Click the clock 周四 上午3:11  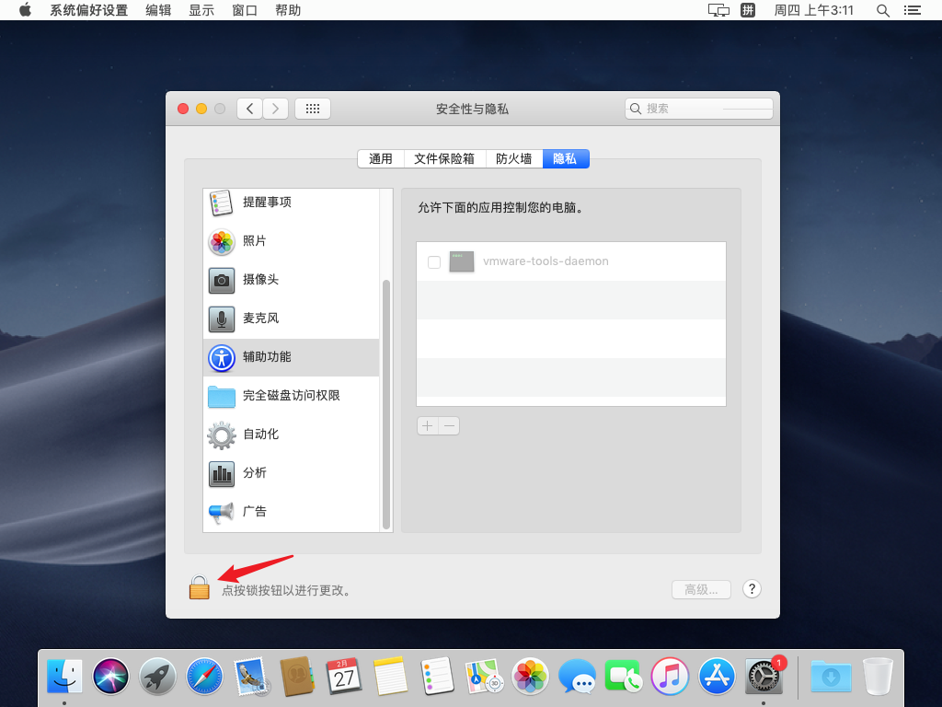point(813,10)
